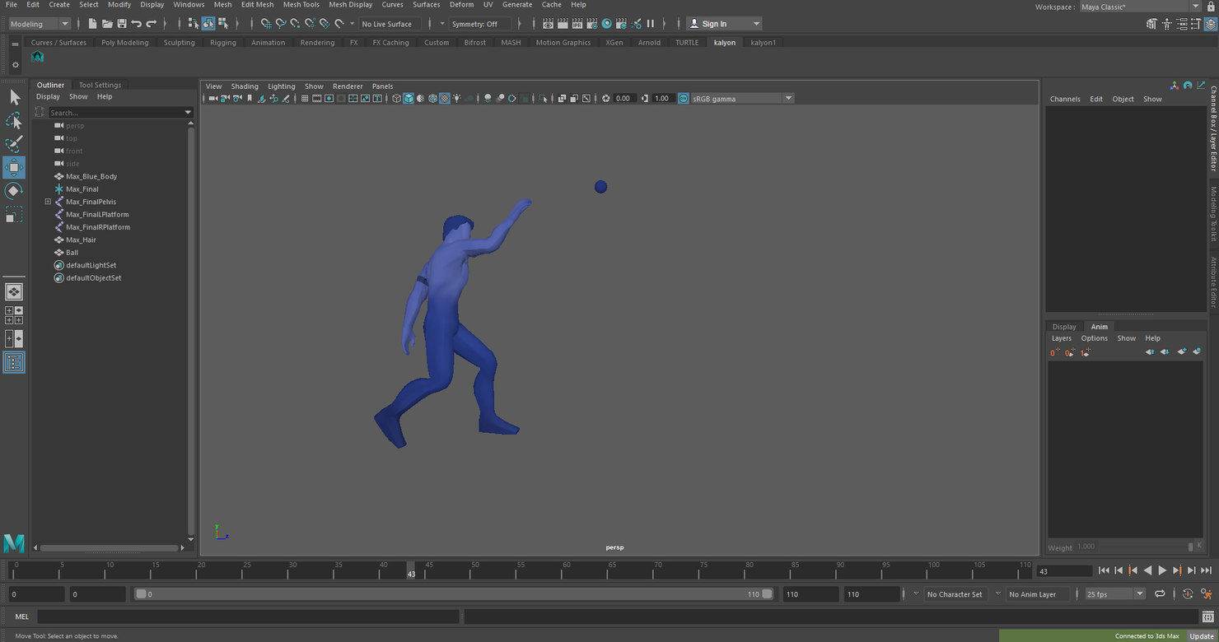The width and height of the screenshot is (1219, 642).
Task: Enable Snap to Grids magnet
Action: click(265, 24)
